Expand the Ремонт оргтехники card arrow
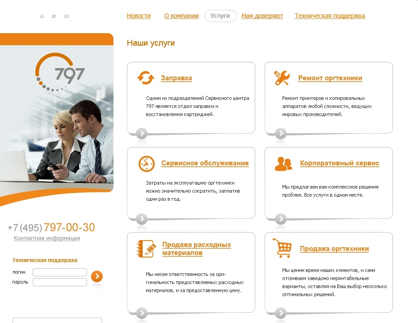Viewport: 418px width, 323px height. click(281, 133)
